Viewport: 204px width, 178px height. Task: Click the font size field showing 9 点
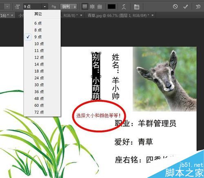point(33,7)
